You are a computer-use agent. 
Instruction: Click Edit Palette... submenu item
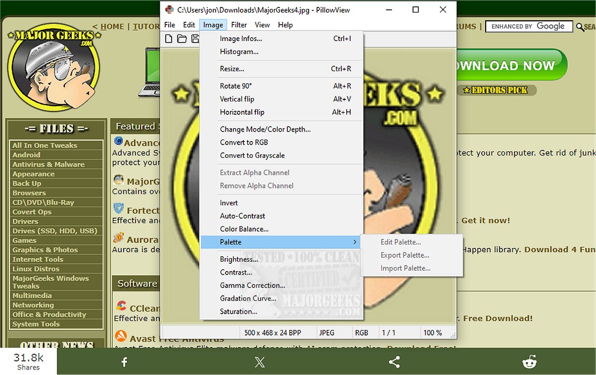click(412, 242)
